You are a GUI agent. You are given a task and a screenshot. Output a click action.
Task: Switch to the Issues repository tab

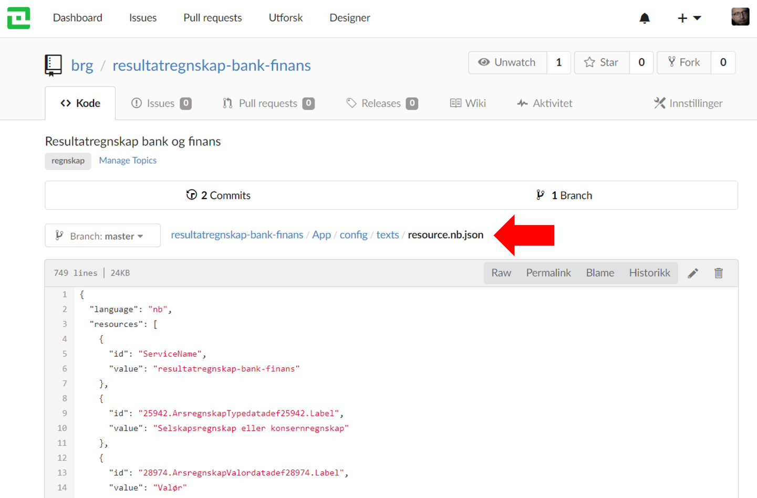point(161,103)
